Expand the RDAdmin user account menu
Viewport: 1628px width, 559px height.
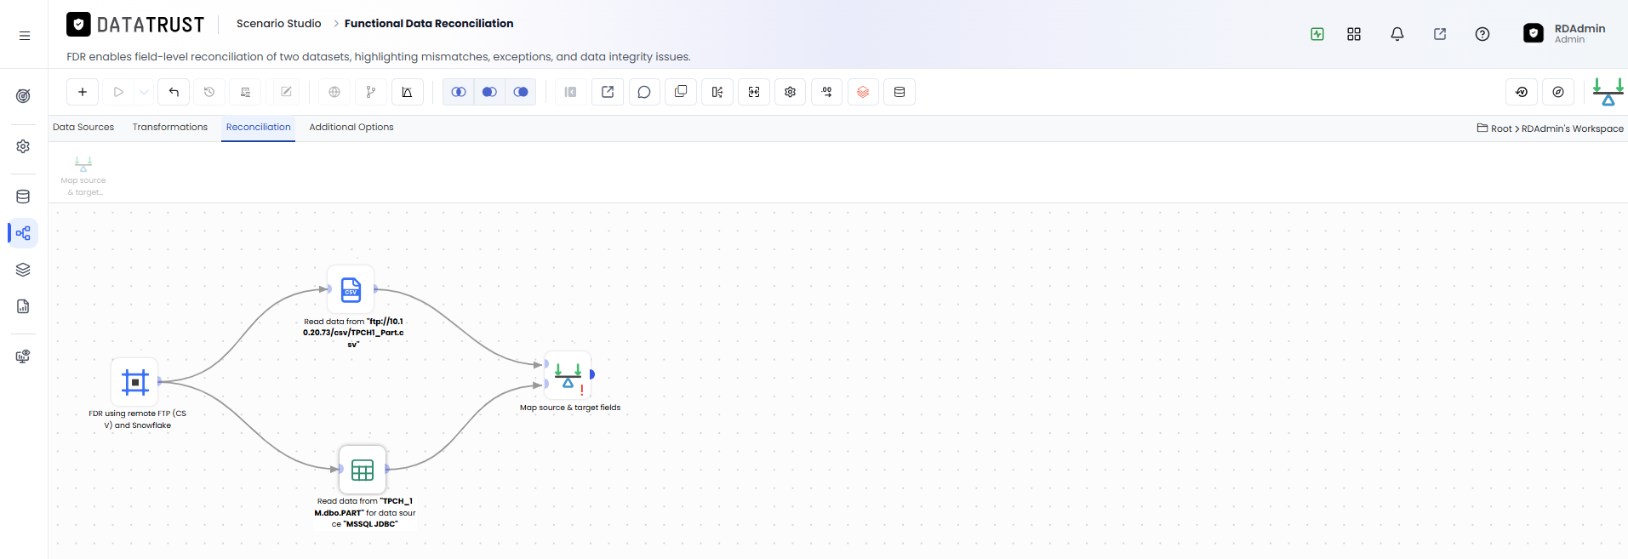[1564, 33]
